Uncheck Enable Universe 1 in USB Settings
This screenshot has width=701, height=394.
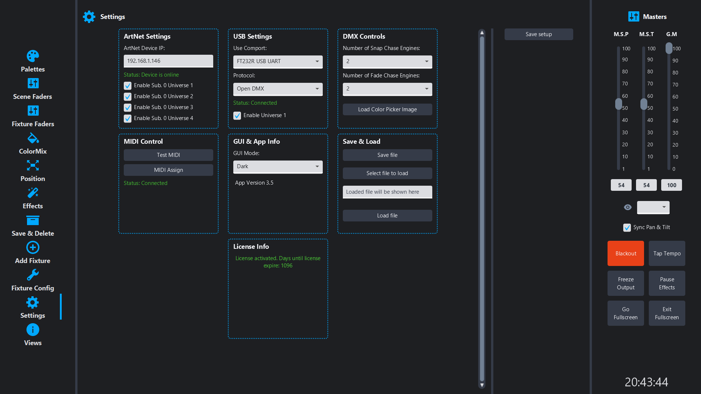[x=237, y=115]
